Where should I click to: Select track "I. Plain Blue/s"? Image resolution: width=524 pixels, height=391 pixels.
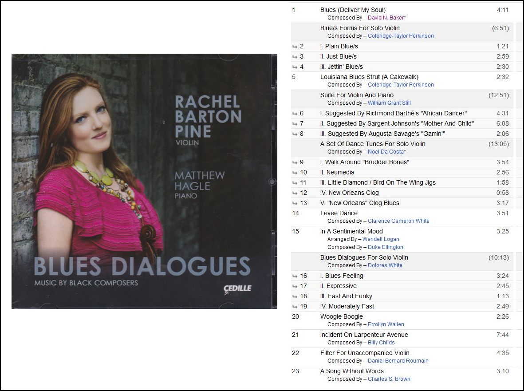point(339,47)
